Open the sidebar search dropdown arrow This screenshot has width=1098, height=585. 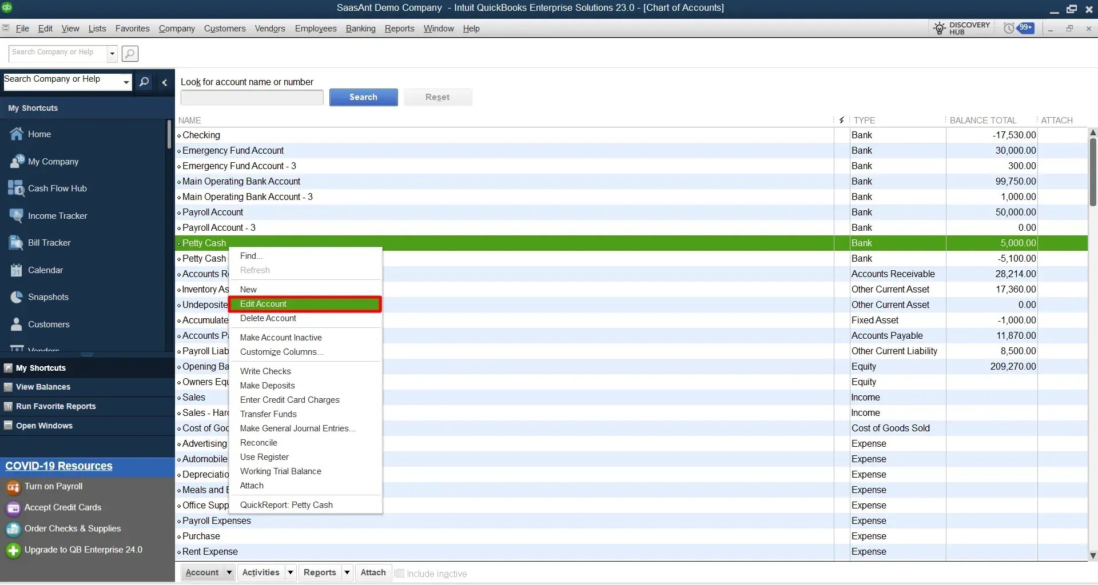pyautogui.click(x=126, y=82)
